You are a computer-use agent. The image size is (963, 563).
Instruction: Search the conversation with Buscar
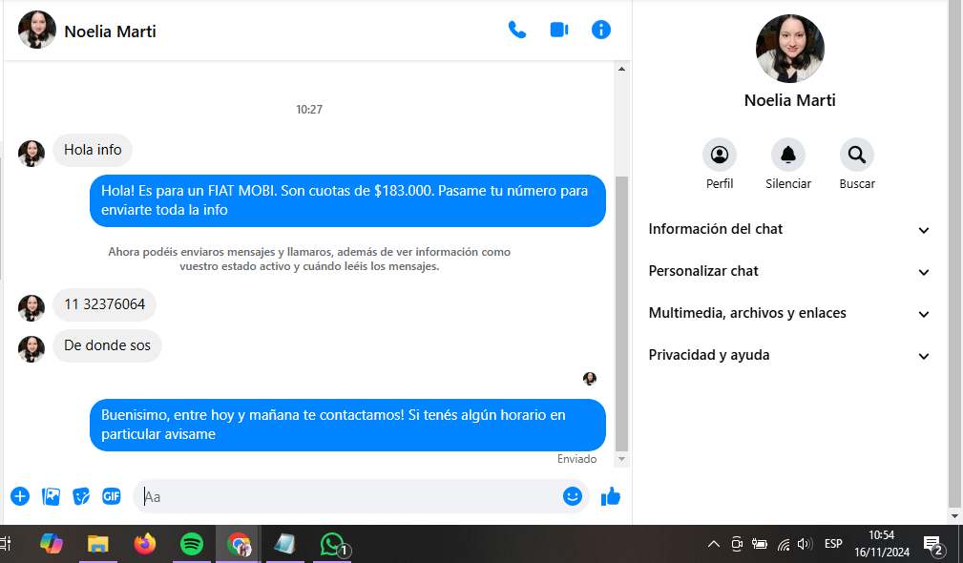(857, 155)
